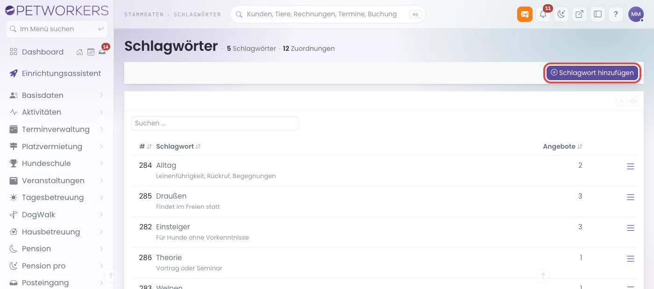Collapse table panel with up chevron
Viewport: 654px width, 289px height.
click(x=621, y=101)
